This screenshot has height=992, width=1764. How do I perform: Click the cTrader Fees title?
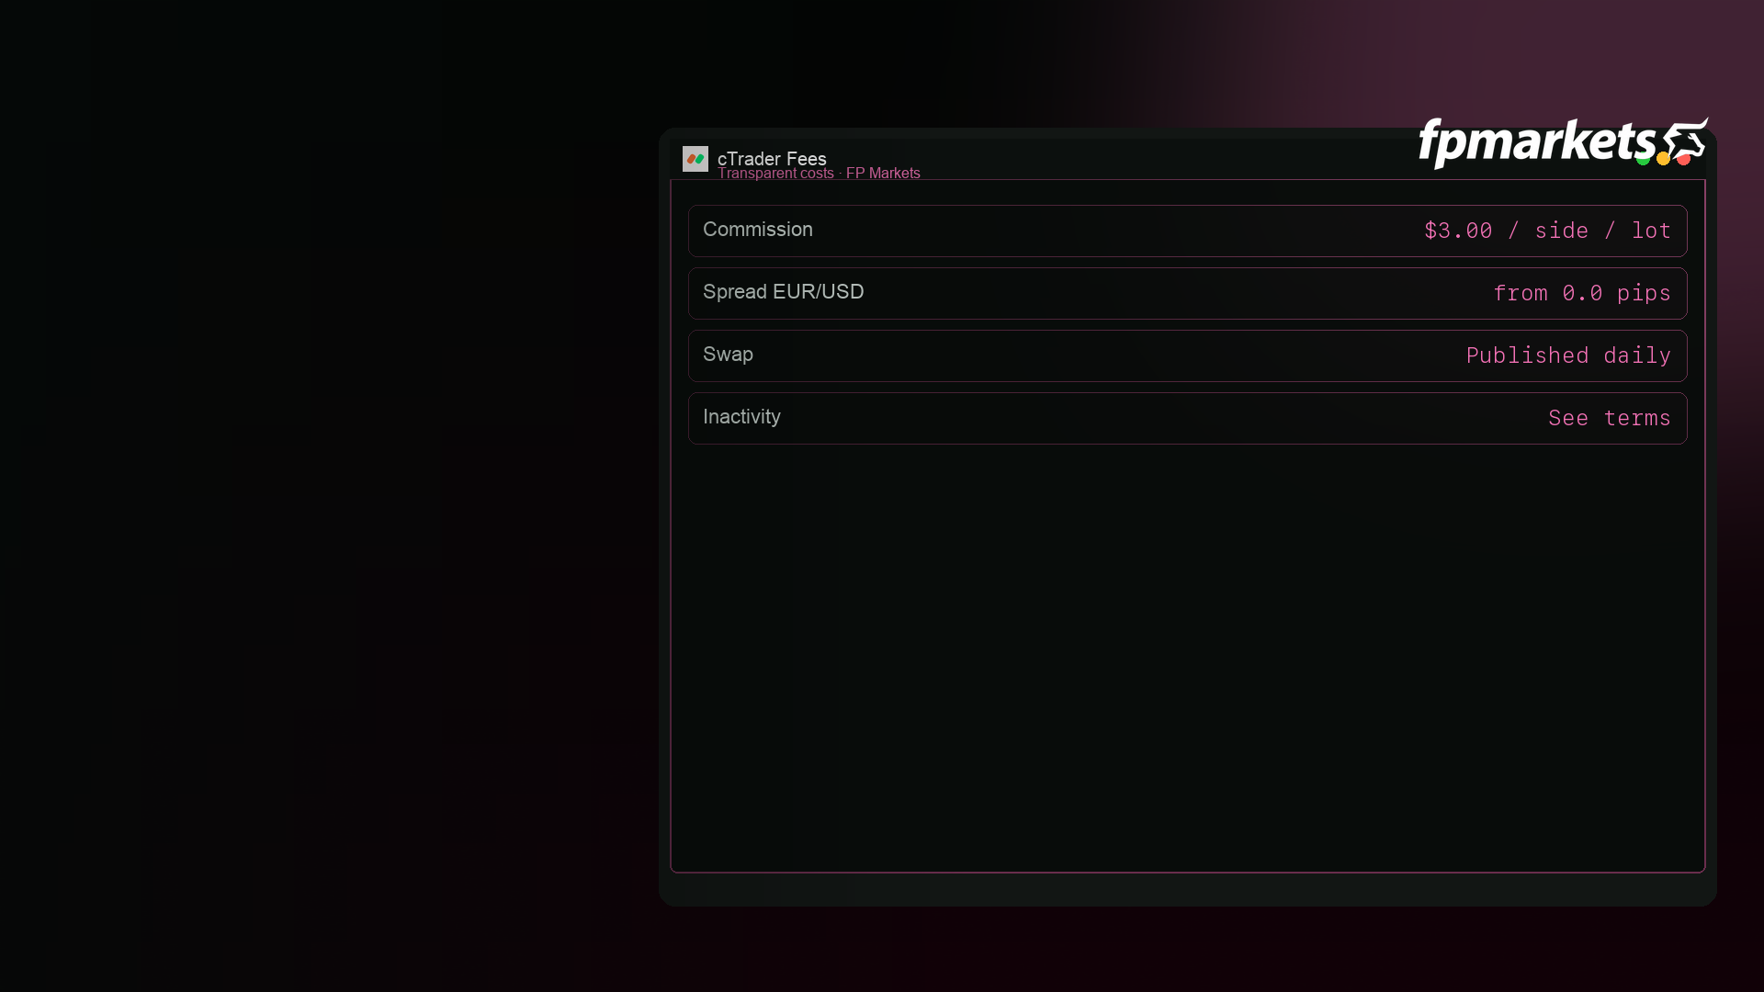(x=772, y=159)
